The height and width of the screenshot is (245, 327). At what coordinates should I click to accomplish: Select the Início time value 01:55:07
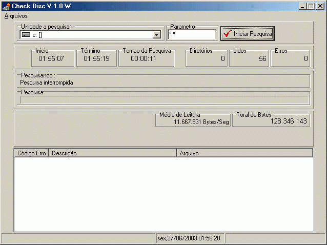pos(51,58)
